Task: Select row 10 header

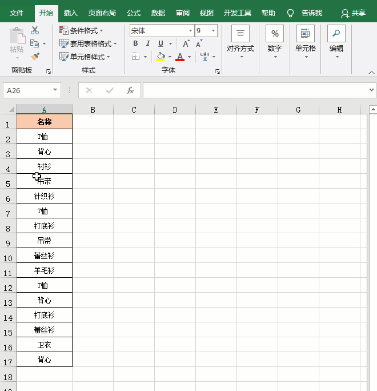Action: [8, 256]
